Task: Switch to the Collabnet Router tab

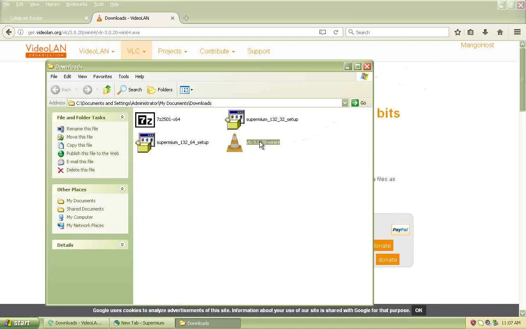Action: point(46,18)
